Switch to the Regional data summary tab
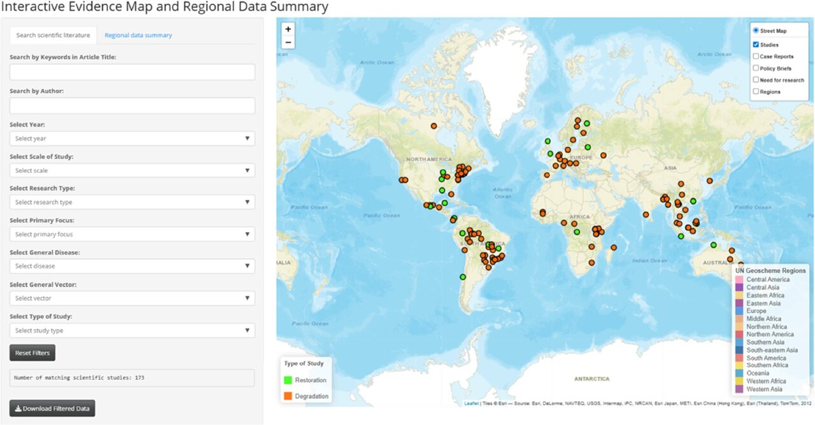Image resolution: width=815 pixels, height=425 pixels. [x=138, y=35]
